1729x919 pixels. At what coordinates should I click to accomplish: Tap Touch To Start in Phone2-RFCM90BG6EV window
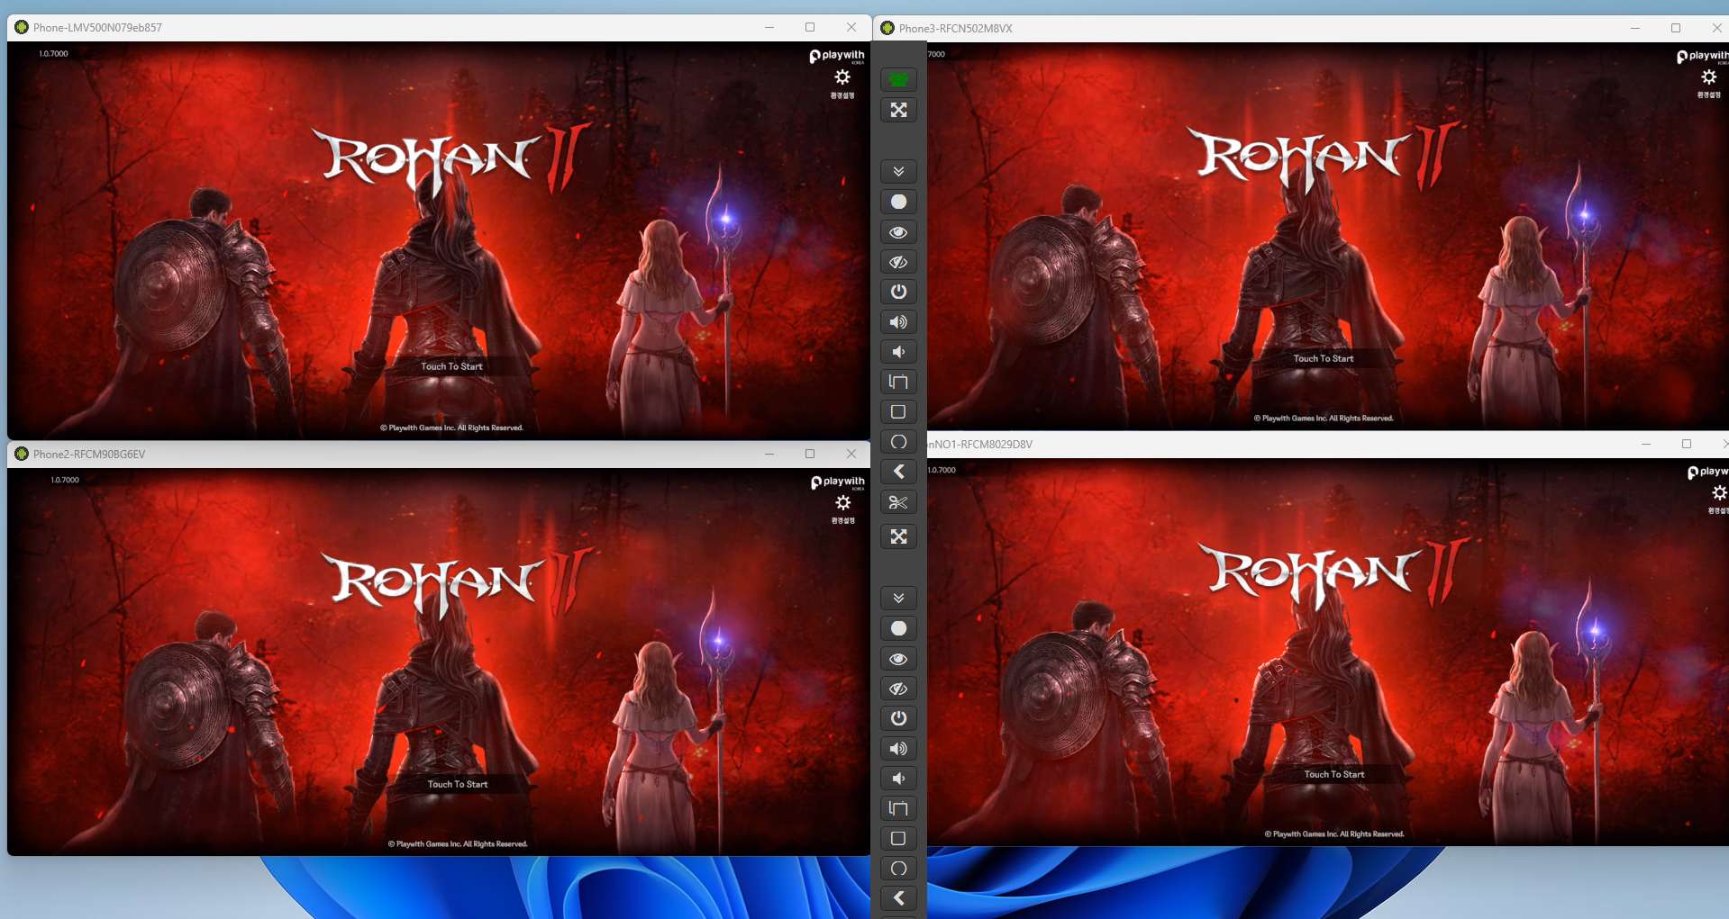pos(458,784)
